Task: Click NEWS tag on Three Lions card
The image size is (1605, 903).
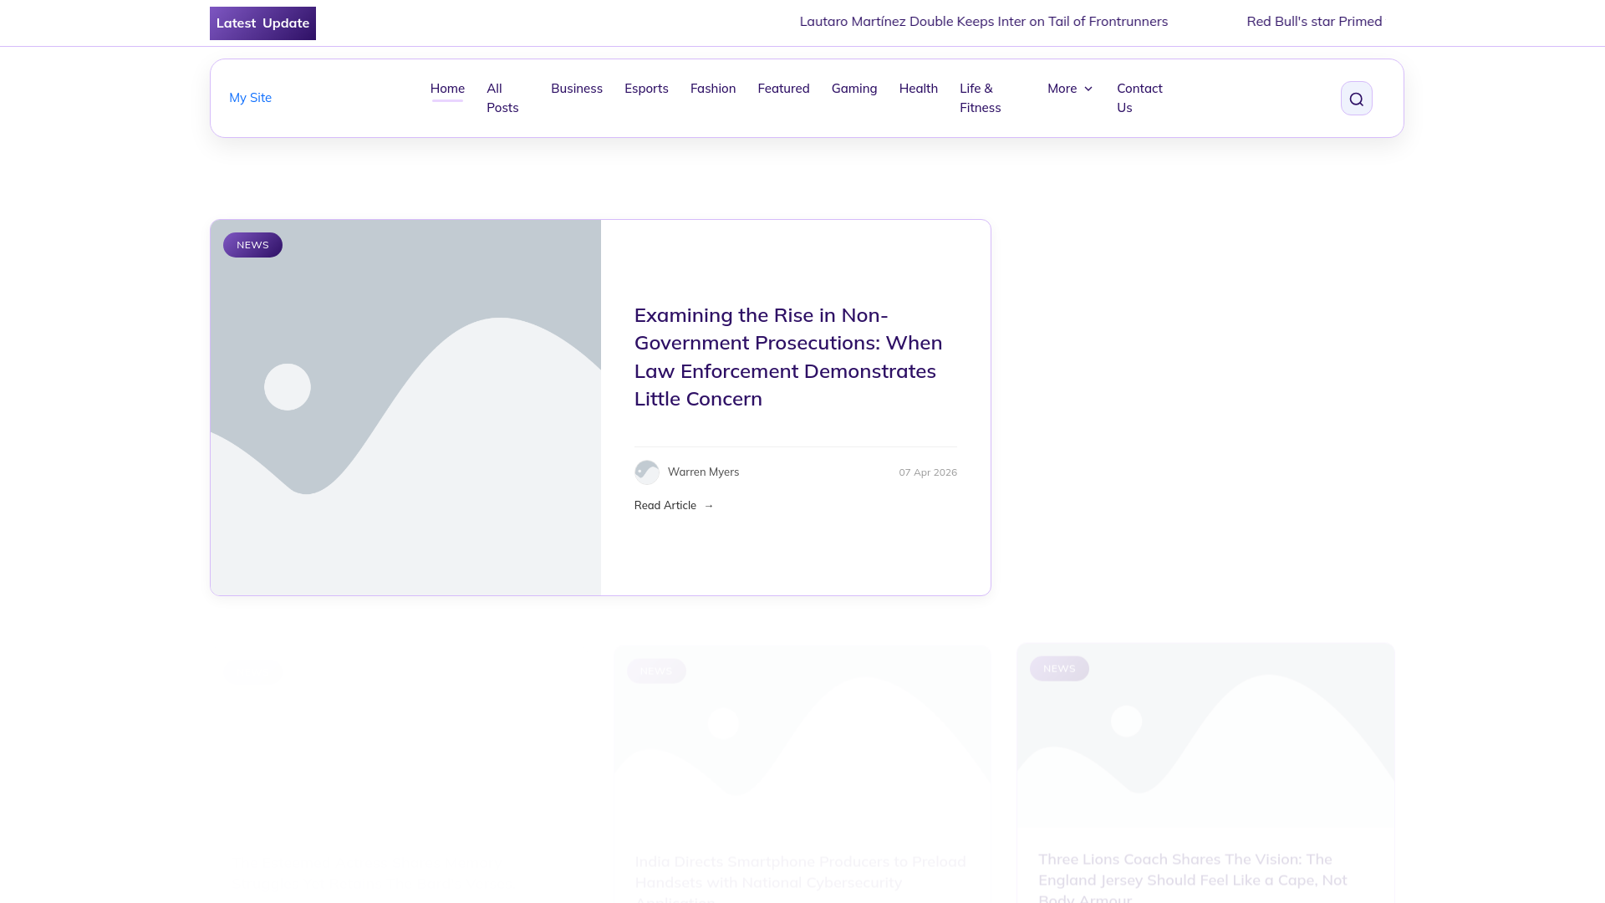Action: 1059,669
